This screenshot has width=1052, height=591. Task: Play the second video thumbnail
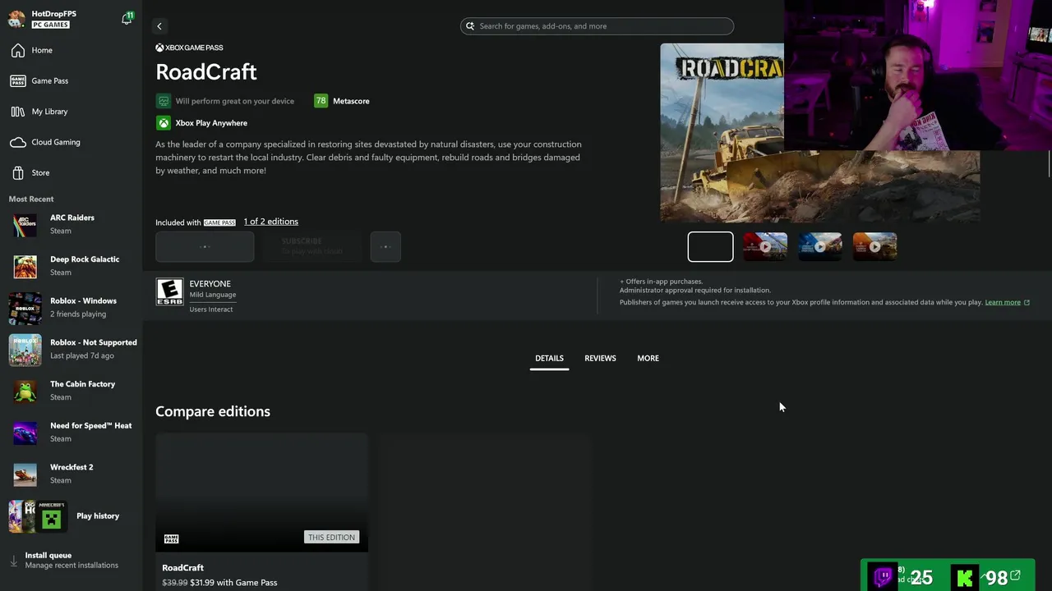click(x=765, y=246)
